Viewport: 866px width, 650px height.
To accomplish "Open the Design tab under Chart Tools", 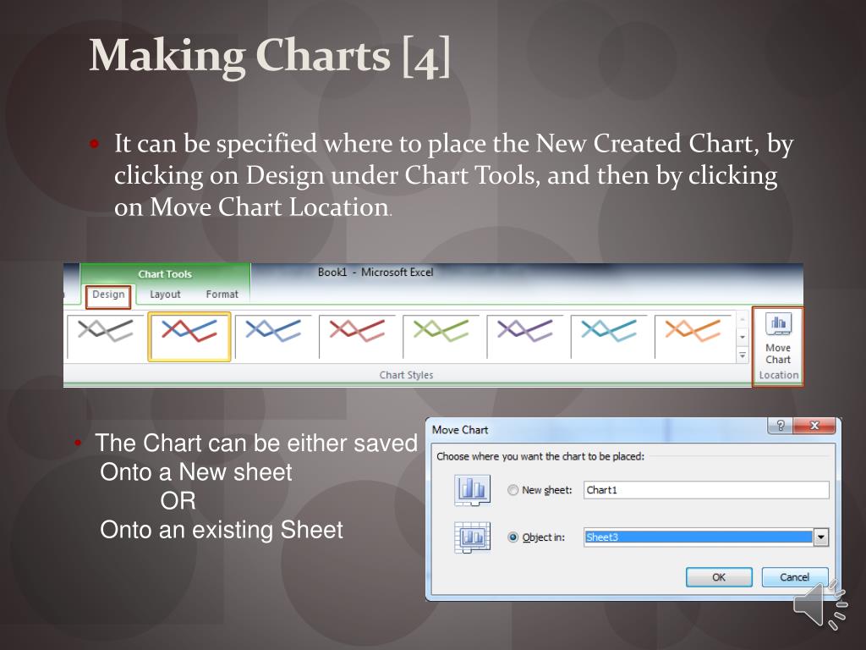I will click(x=108, y=295).
